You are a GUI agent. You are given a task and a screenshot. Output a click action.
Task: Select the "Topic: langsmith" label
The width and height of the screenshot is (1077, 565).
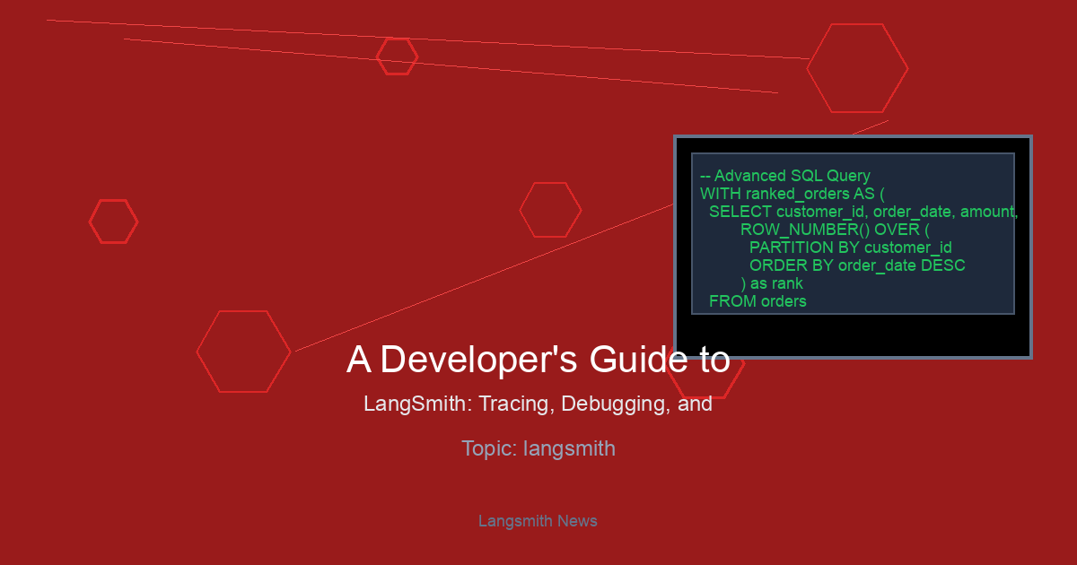pyautogui.click(x=538, y=448)
